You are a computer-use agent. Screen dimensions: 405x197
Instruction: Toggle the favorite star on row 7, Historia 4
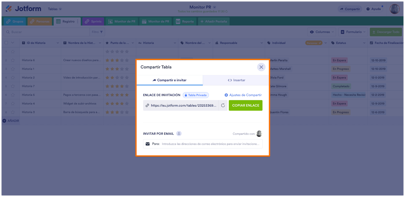pyautogui.click(x=13, y=104)
